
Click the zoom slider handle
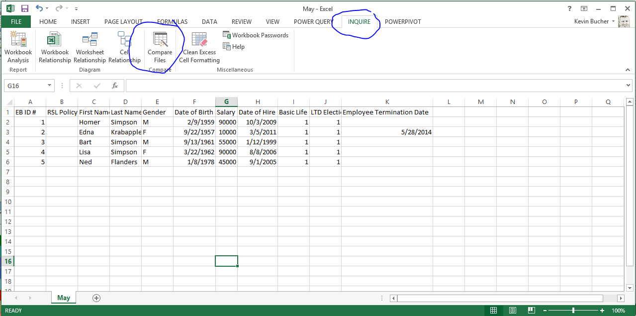point(573,311)
